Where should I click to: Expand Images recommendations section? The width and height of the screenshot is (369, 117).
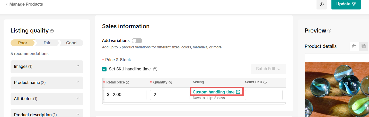(47, 67)
